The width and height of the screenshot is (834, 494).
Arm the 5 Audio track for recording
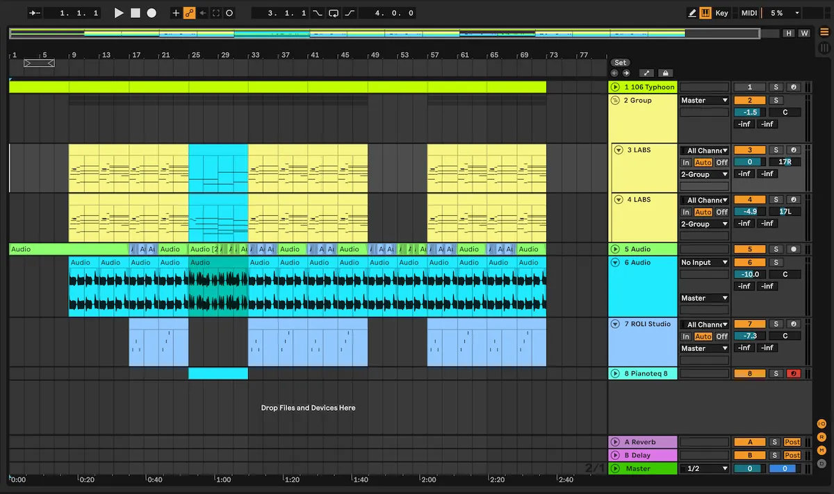[793, 250]
